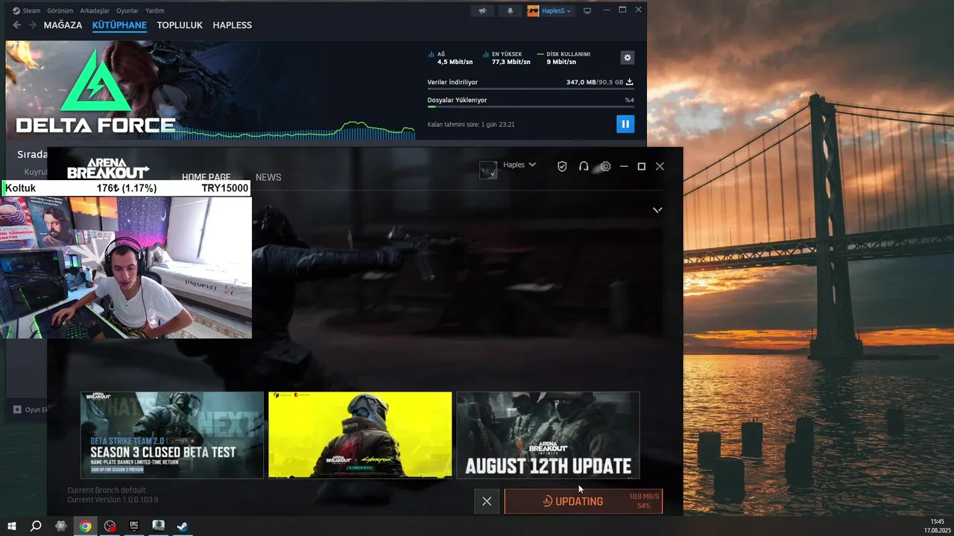Screen dimensions: 954x536
Task: Click the Kalan tahmini süre text
Action: [x=471, y=124]
